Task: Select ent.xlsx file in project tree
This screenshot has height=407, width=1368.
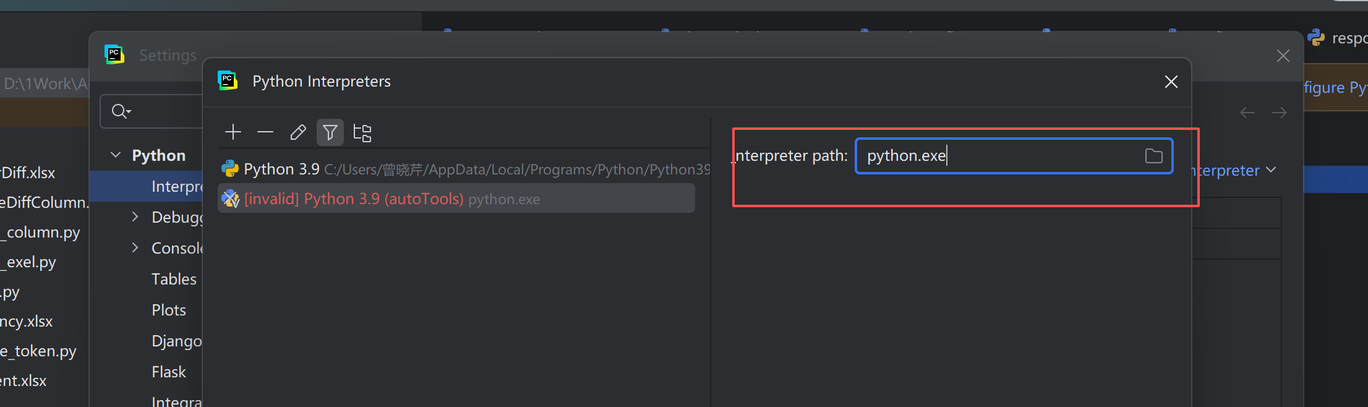Action: 24,380
